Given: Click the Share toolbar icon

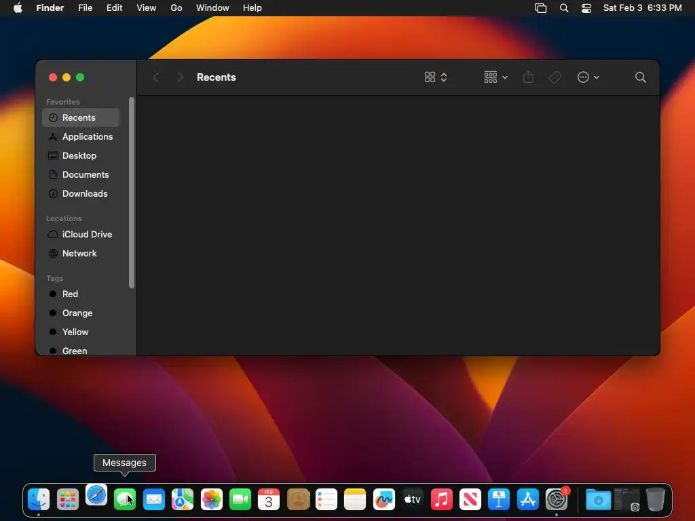Looking at the screenshot, I should coord(528,77).
